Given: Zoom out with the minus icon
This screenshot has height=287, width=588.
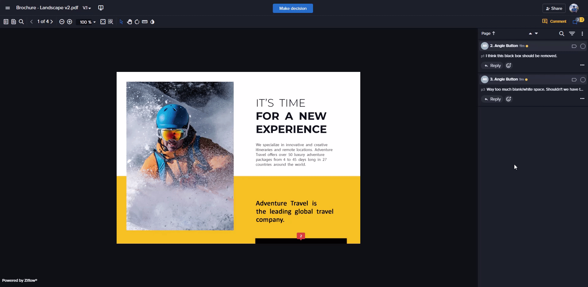Looking at the screenshot, I should coord(62,22).
